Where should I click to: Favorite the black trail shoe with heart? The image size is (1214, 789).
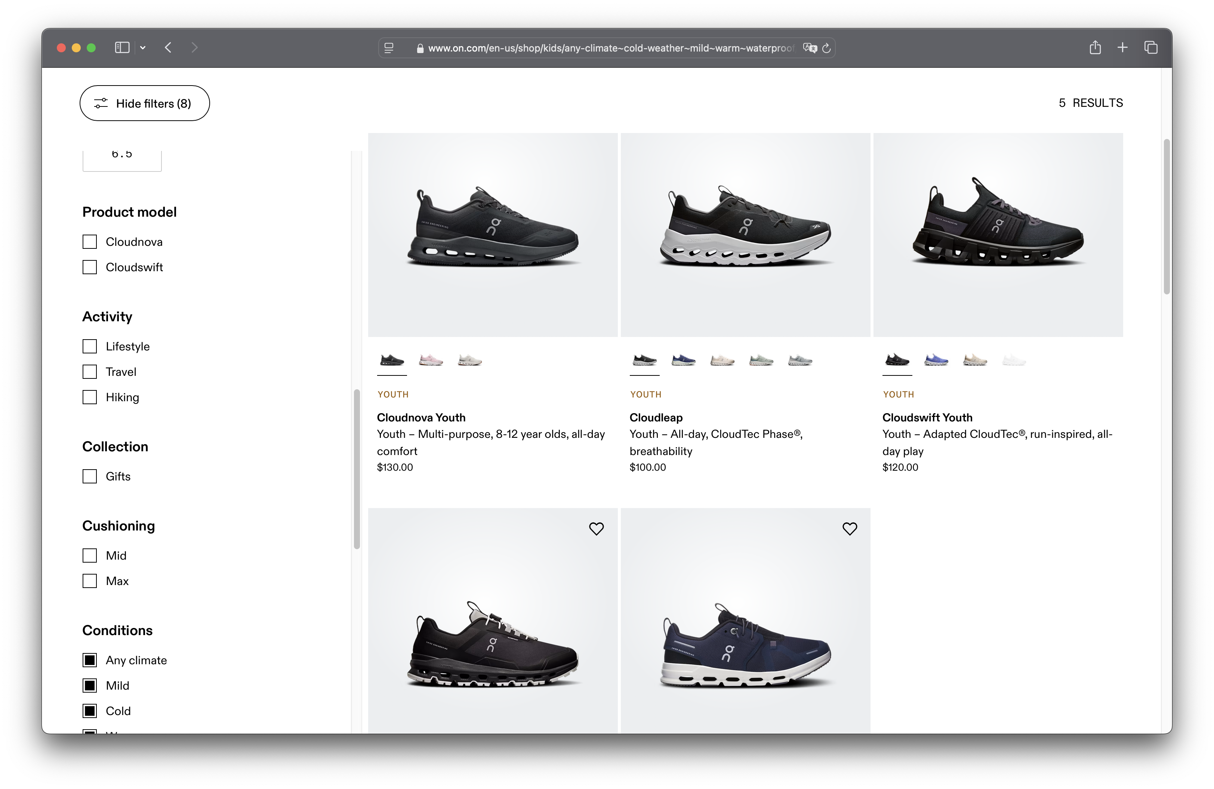596,529
